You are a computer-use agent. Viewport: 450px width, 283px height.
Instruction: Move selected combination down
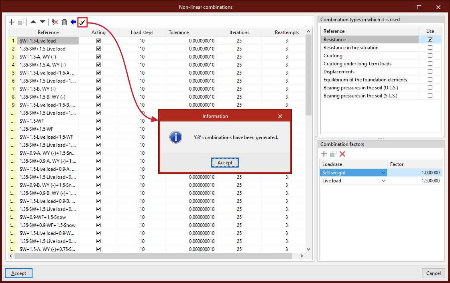(x=43, y=22)
